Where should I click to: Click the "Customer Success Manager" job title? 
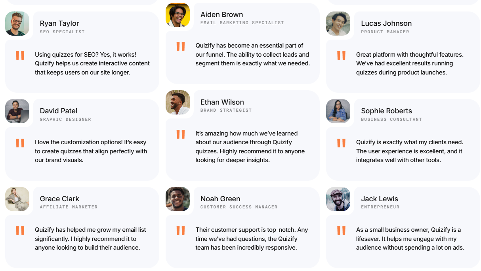(x=239, y=207)
